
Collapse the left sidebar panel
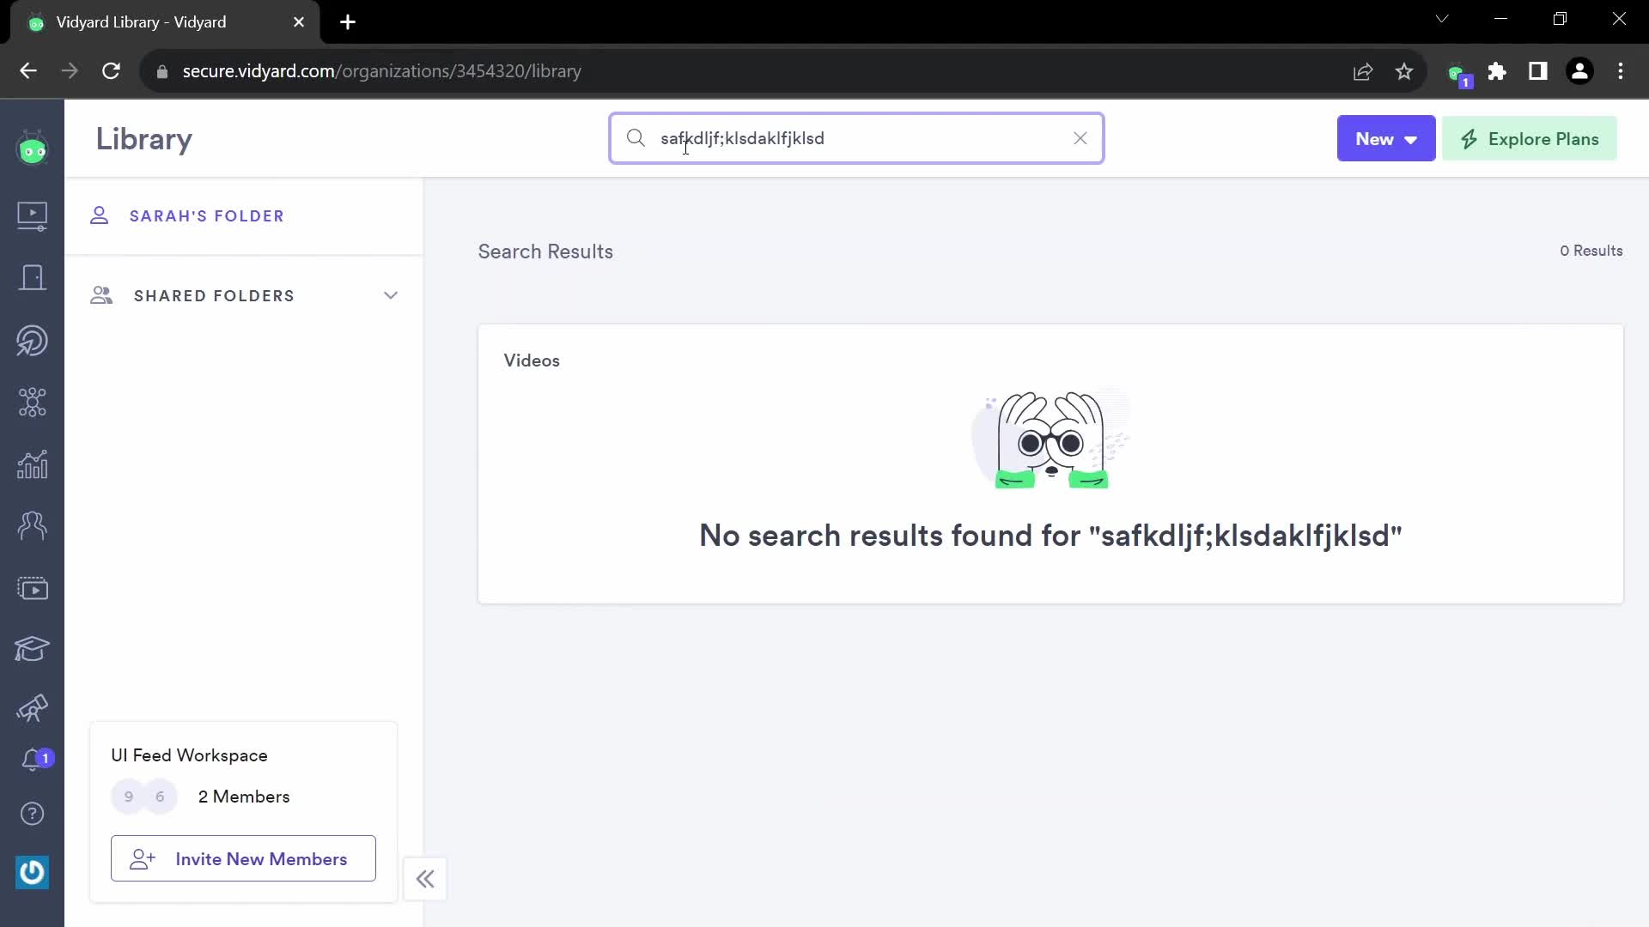pos(425,878)
